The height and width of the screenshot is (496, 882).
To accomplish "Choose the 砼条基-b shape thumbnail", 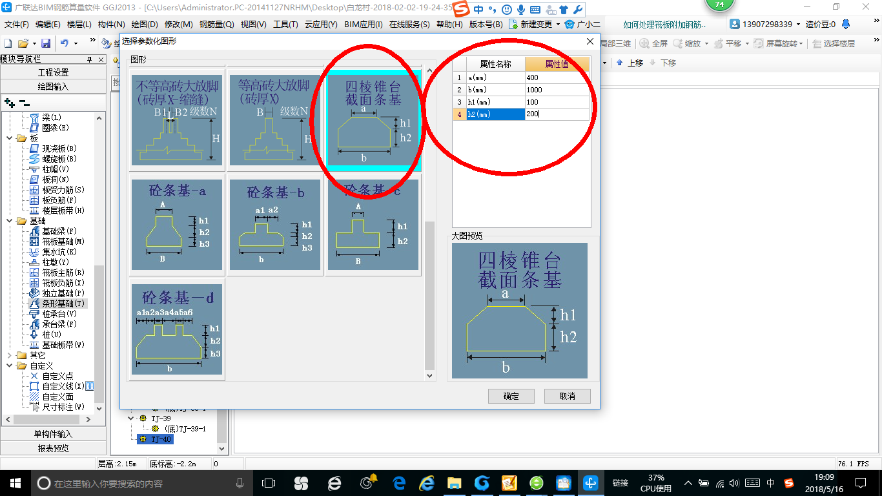I will coord(275,224).
